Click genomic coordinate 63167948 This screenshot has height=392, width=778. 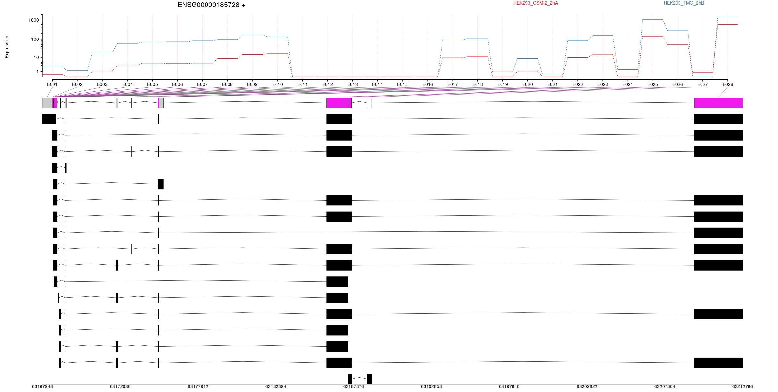point(42,386)
